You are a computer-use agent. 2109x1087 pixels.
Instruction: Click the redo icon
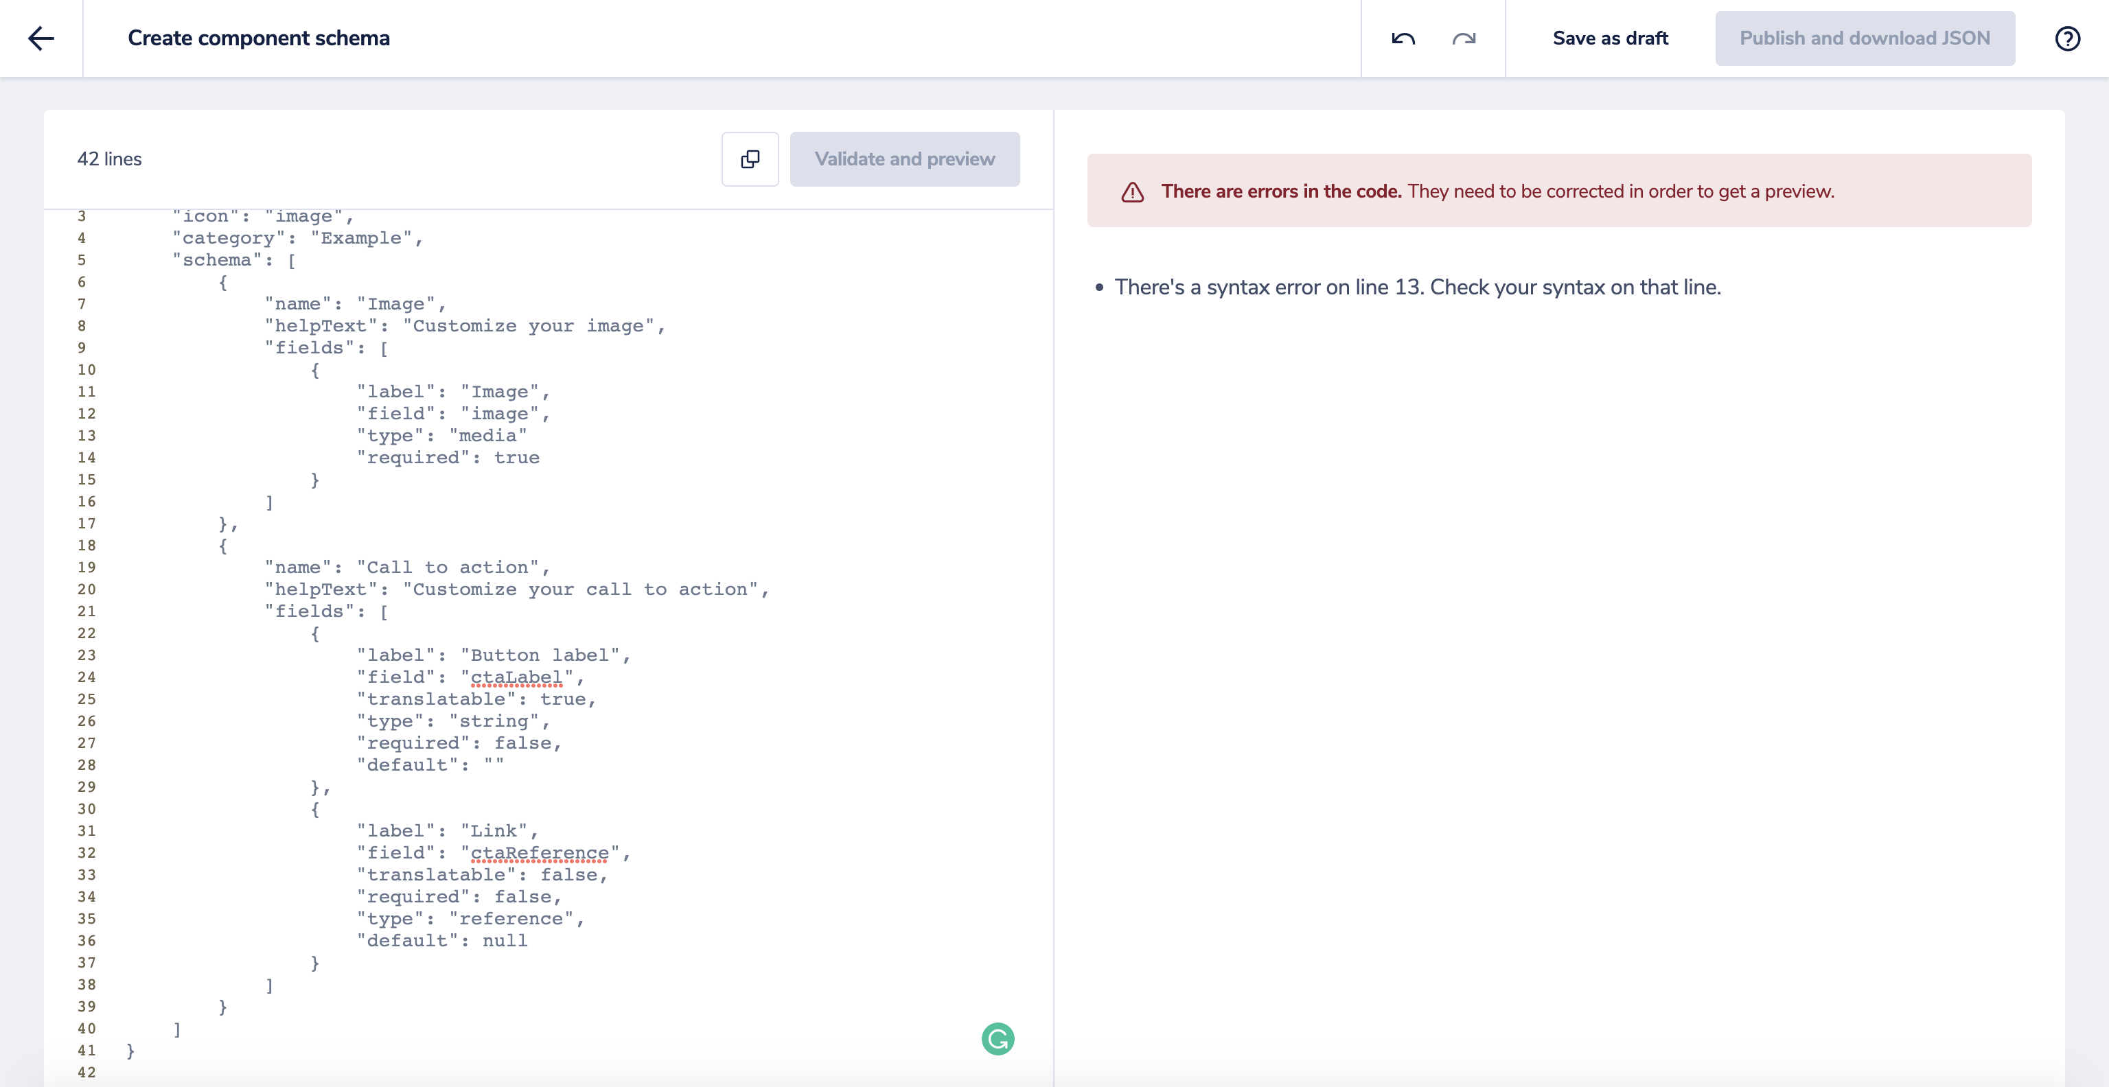tap(1463, 38)
